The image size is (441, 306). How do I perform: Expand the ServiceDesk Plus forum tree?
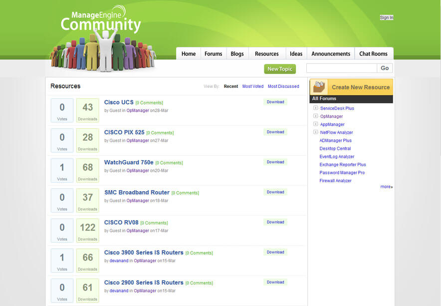tap(316, 108)
